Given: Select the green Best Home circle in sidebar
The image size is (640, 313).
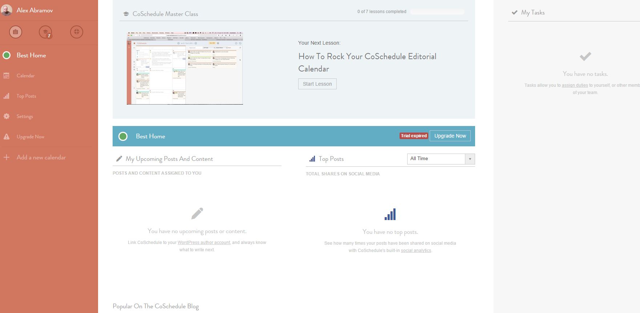Looking at the screenshot, I should (x=7, y=55).
